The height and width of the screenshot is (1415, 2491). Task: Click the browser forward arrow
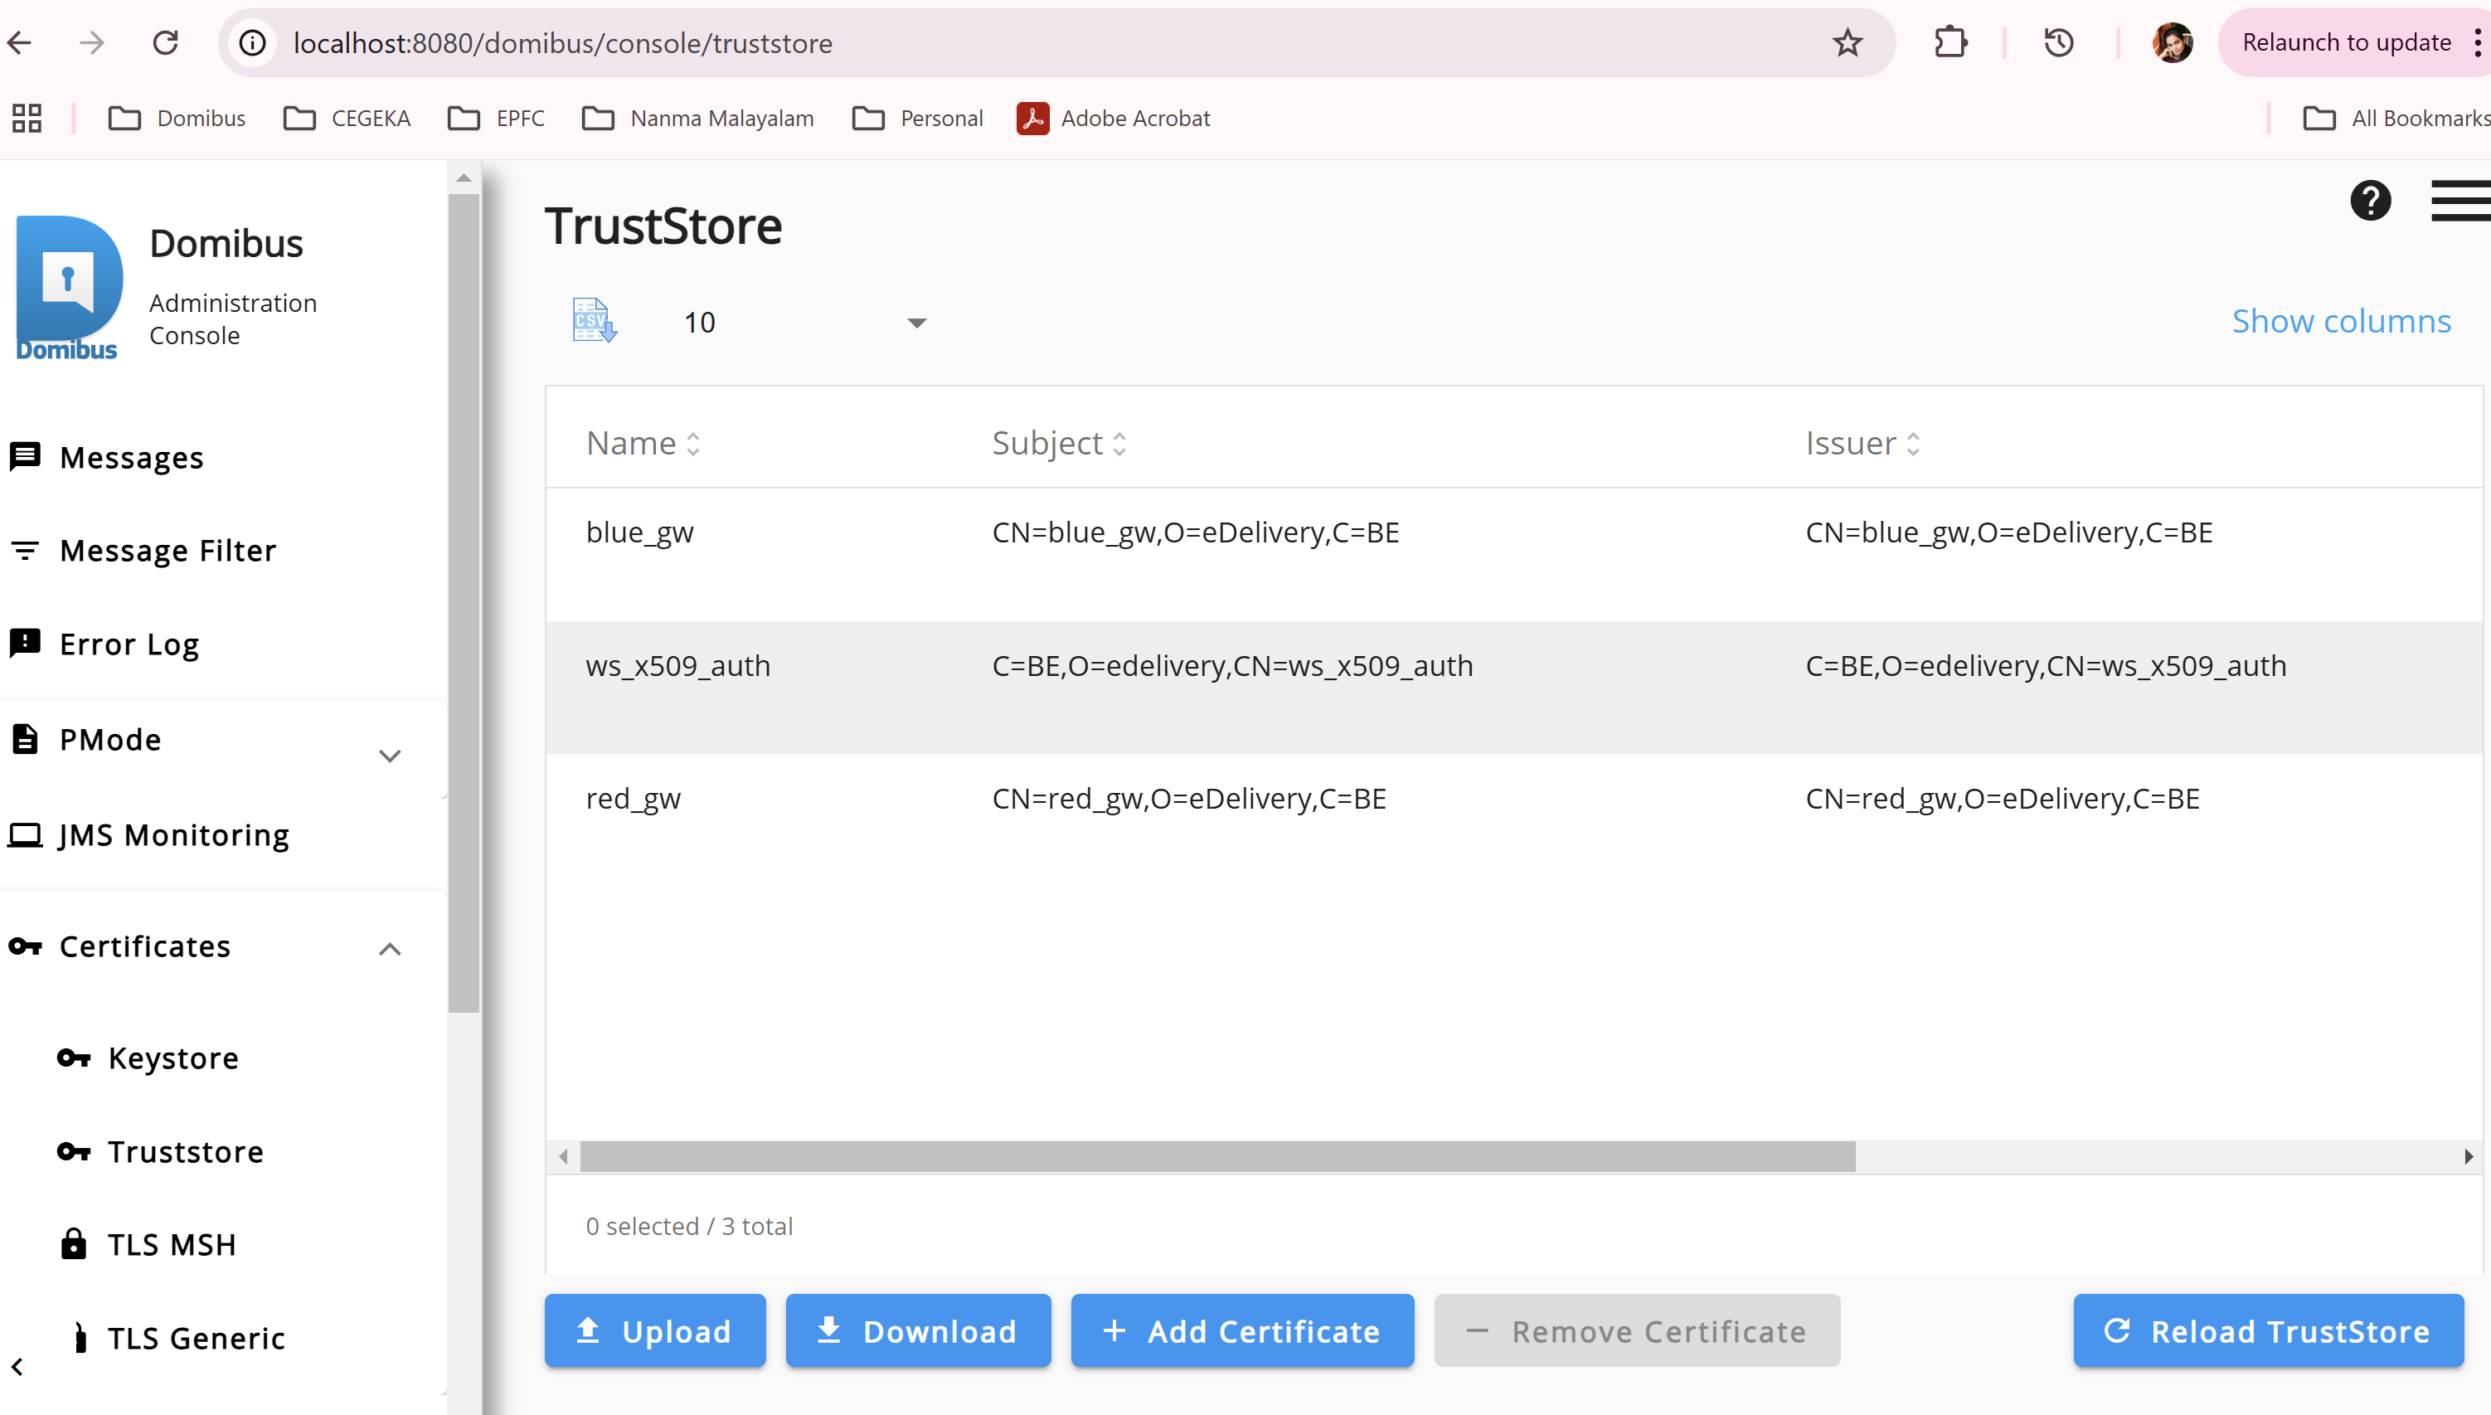[x=92, y=43]
